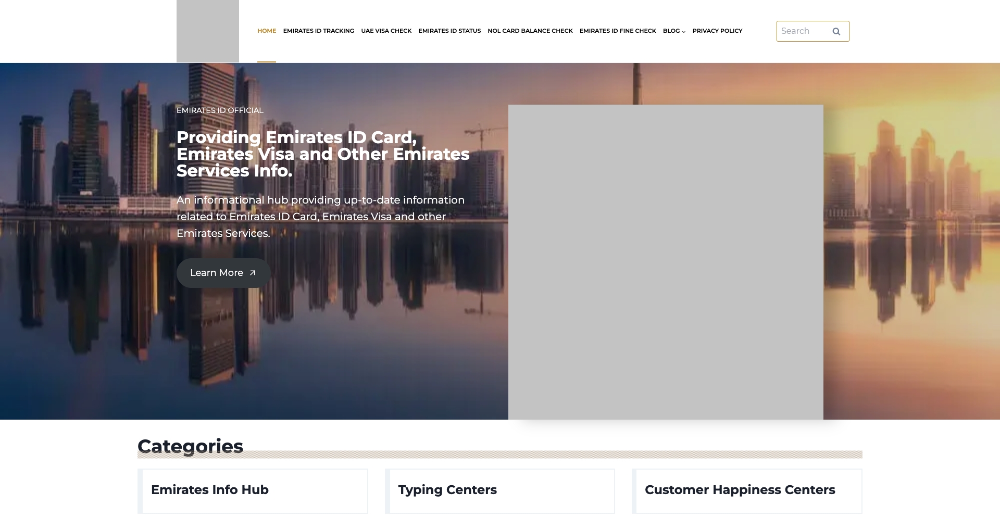Open the EMIRATES ID TRACKING menu item

click(x=319, y=31)
